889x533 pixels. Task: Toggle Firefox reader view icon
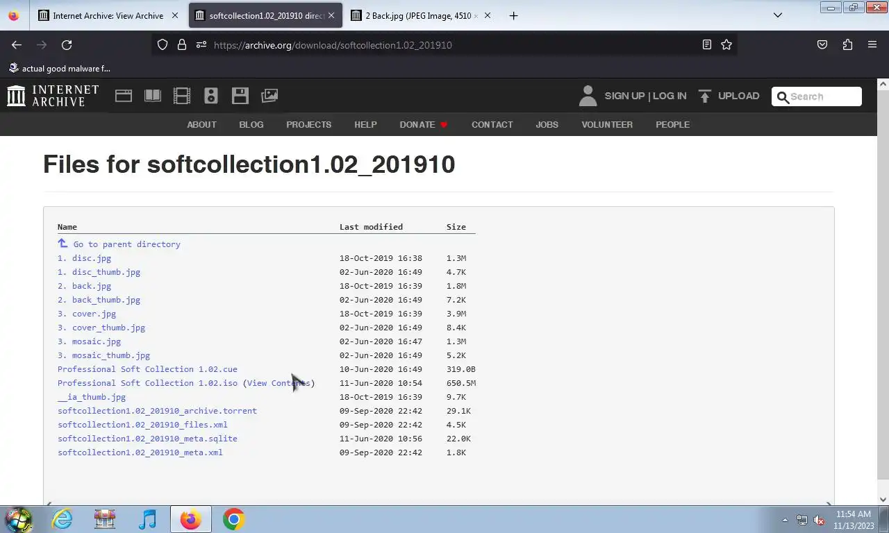(x=707, y=44)
